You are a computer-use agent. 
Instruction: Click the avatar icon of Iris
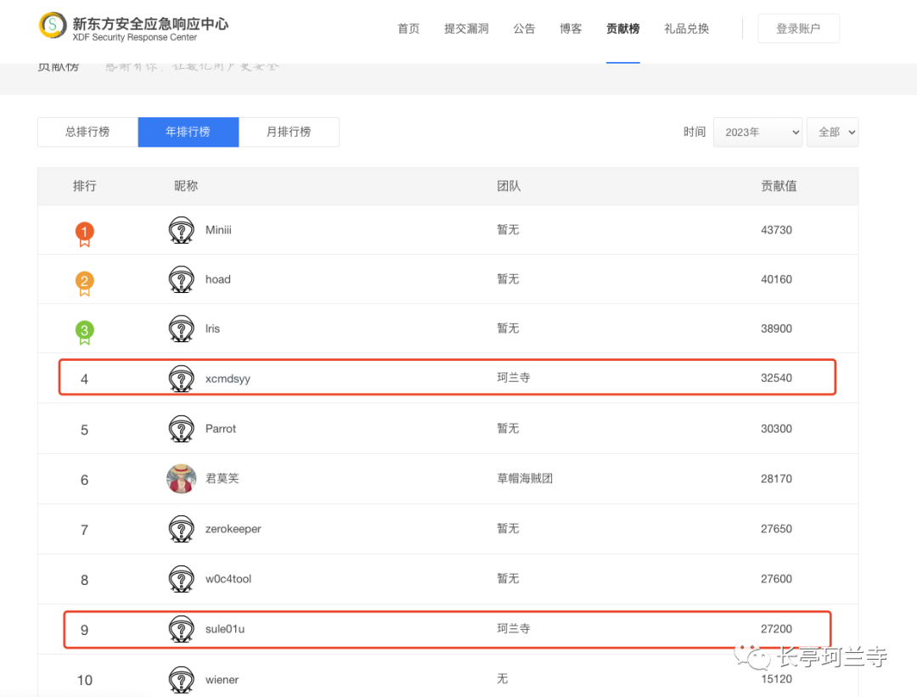click(x=182, y=328)
